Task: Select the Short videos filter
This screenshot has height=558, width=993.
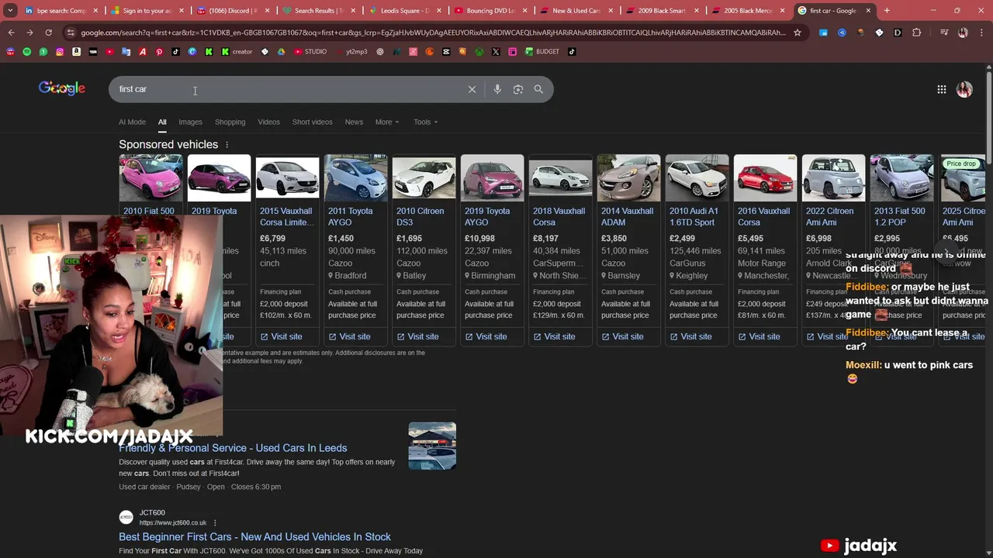Action: (312, 122)
